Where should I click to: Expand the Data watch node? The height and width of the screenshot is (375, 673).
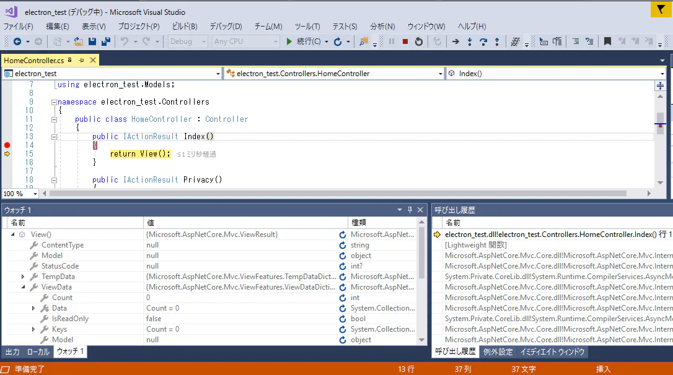pyautogui.click(x=33, y=308)
